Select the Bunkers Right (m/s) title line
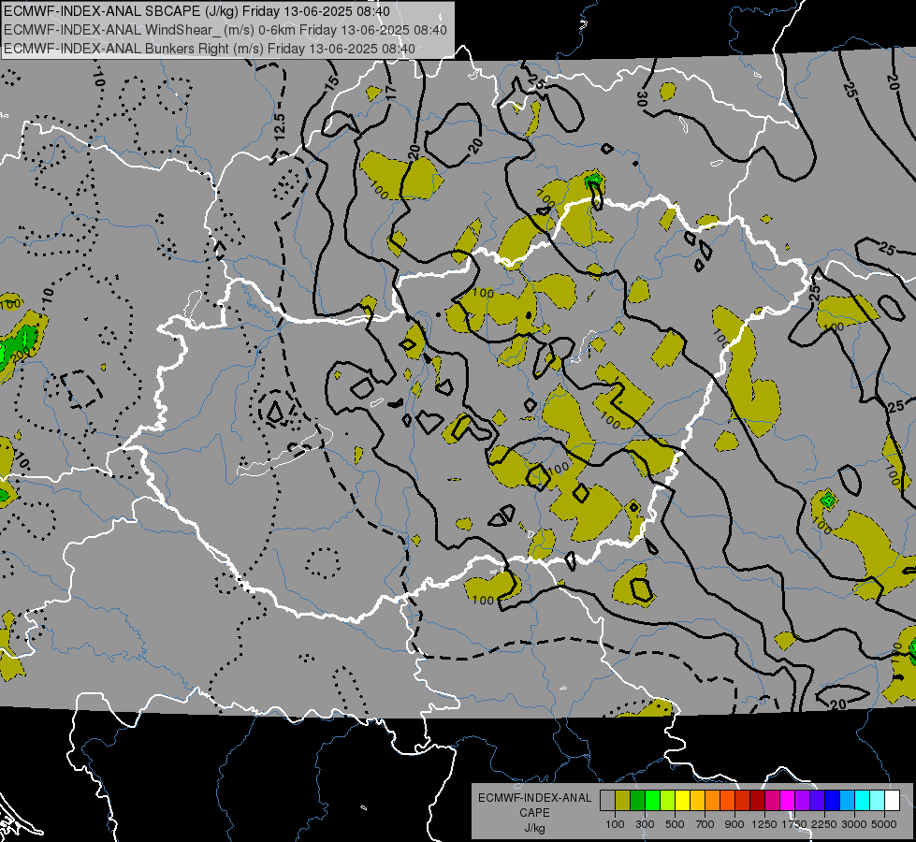916x842 pixels. pyautogui.click(x=210, y=49)
